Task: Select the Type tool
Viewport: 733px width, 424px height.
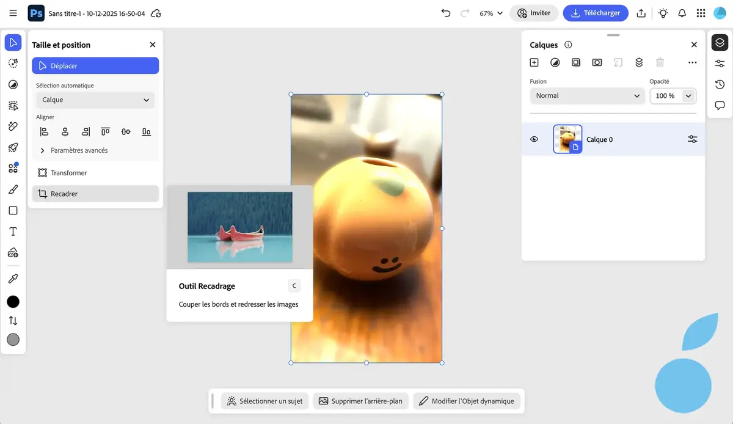Action: tap(13, 231)
